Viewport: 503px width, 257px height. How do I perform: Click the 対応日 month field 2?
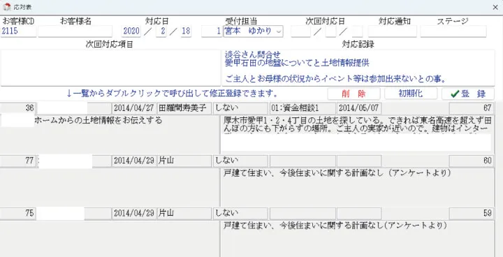pyautogui.click(x=161, y=31)
